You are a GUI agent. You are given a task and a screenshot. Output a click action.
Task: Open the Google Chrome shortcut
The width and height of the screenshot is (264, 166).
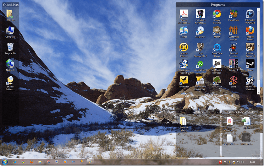(217, 14)
